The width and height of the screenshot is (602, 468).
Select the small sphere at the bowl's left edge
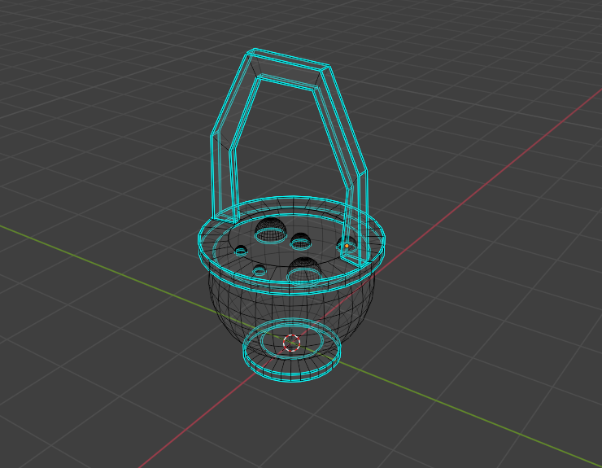(x=241, y=250)
